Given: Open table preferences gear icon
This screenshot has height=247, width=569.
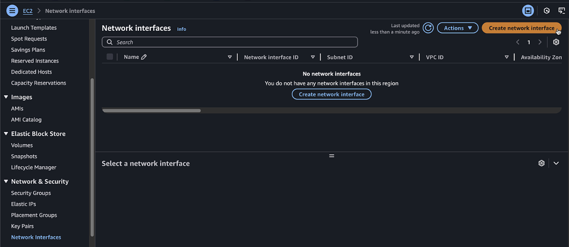Looking at the screenshot, I should [556, 42].
